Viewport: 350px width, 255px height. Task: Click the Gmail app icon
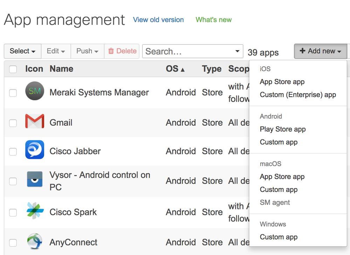click(x=35, y=121)
